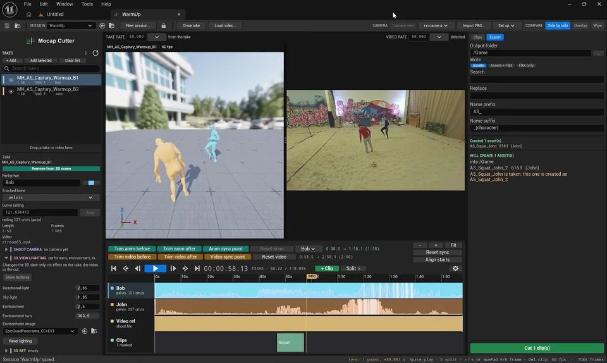Open the VIDEO RATE dropdown arrow
Screen dimensions: 607x363
(x=439, y=37)
